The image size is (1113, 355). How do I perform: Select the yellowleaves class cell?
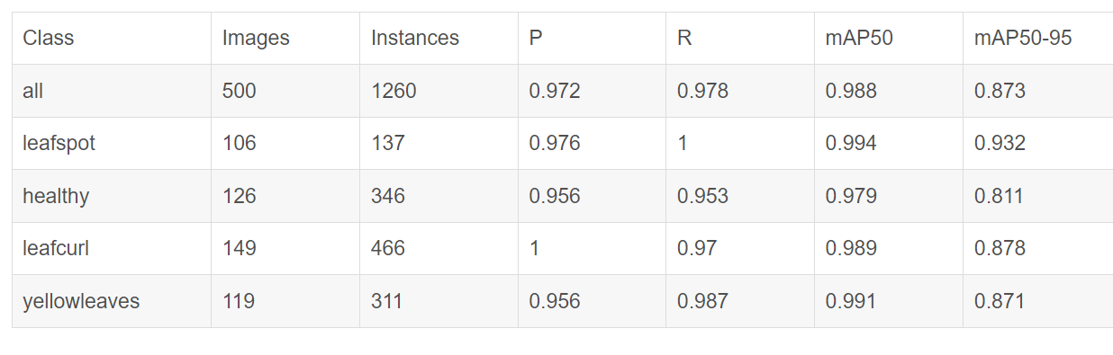coord(112,301)
